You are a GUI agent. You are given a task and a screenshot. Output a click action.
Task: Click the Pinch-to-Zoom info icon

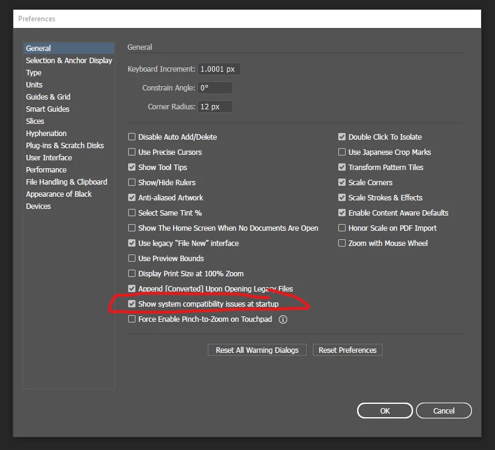pyautogui.click(x=283, y=319)
